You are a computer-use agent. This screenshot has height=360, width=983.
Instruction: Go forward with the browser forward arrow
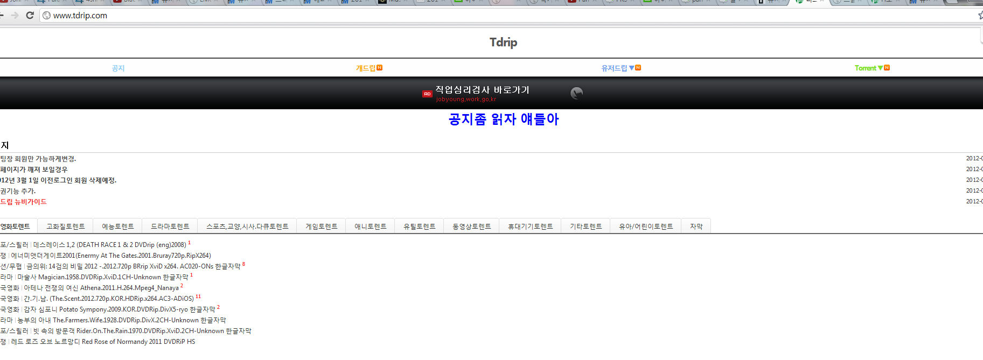[x=15, y=15]
